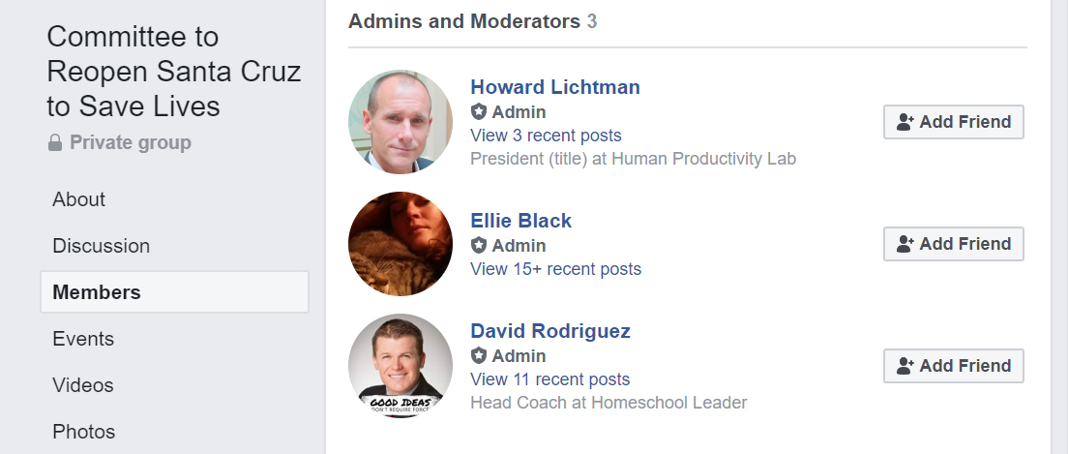Click the Admin shield badge under Howard Lichtman
The height and width of the screenshot is (454, 1068).
pyautogui.click(x=478, y=112)
